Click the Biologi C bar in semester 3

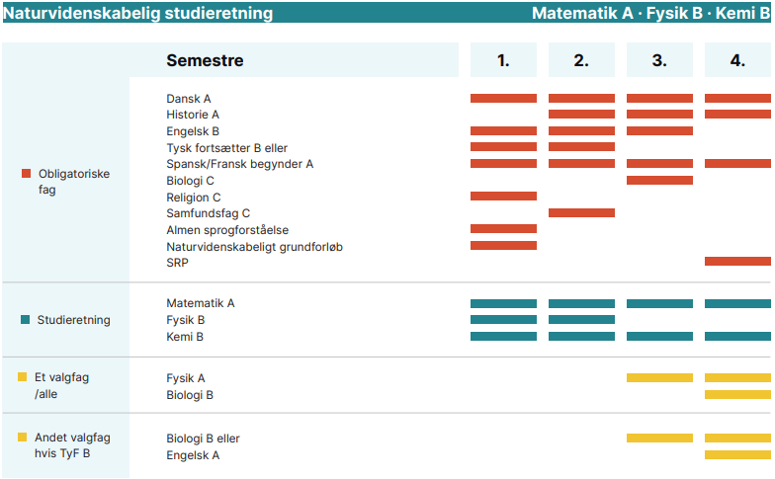point(659,180)
